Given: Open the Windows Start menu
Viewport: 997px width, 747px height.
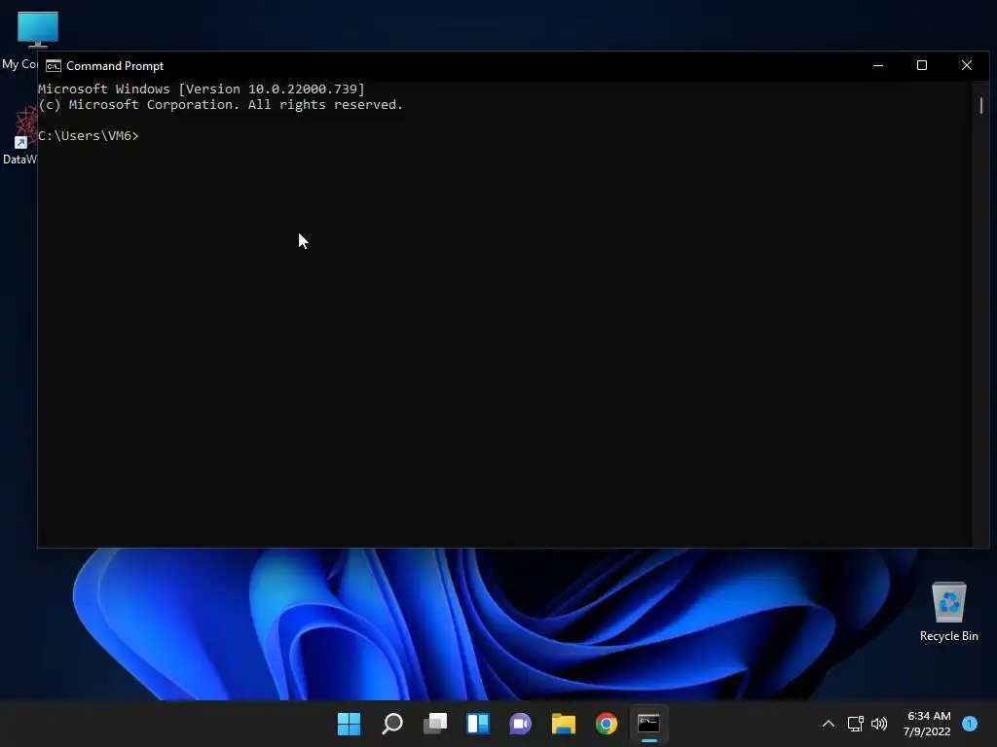Looking at the screenshot, I should [x=349, y=724].
